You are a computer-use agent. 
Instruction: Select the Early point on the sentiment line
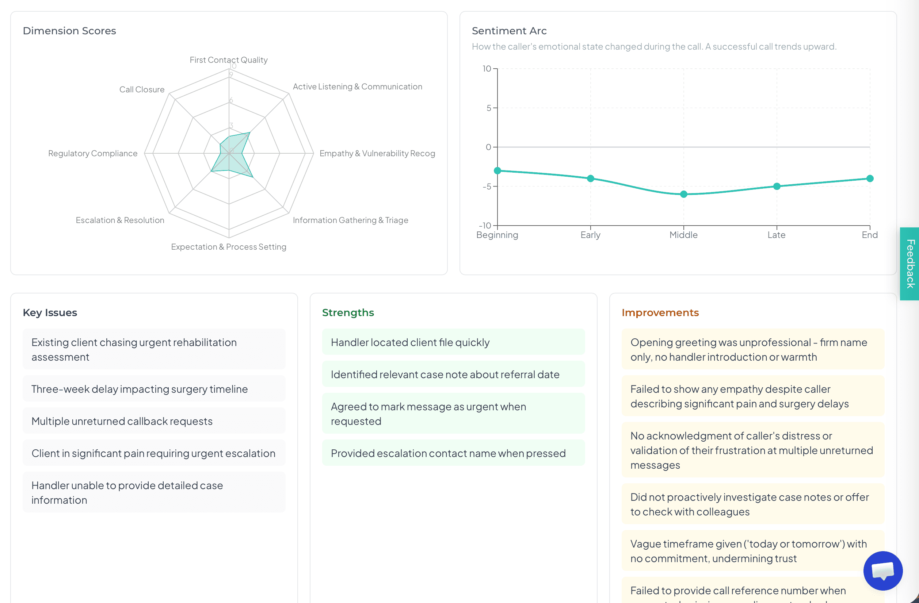pos(590,178)
